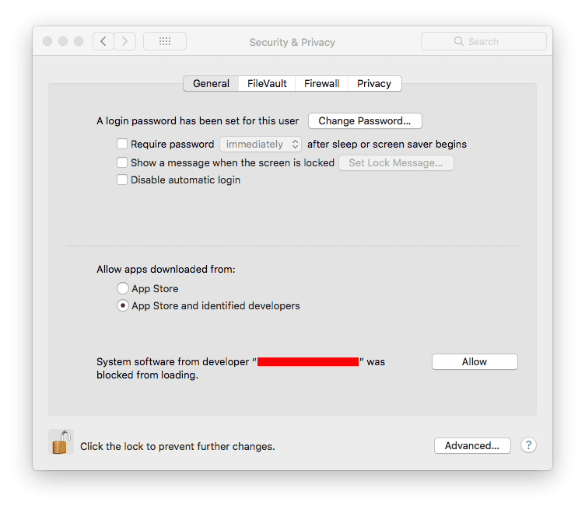The image size is (585, 509).
Task: Choose App Store and identified developers option
Action: click(123, 305)
